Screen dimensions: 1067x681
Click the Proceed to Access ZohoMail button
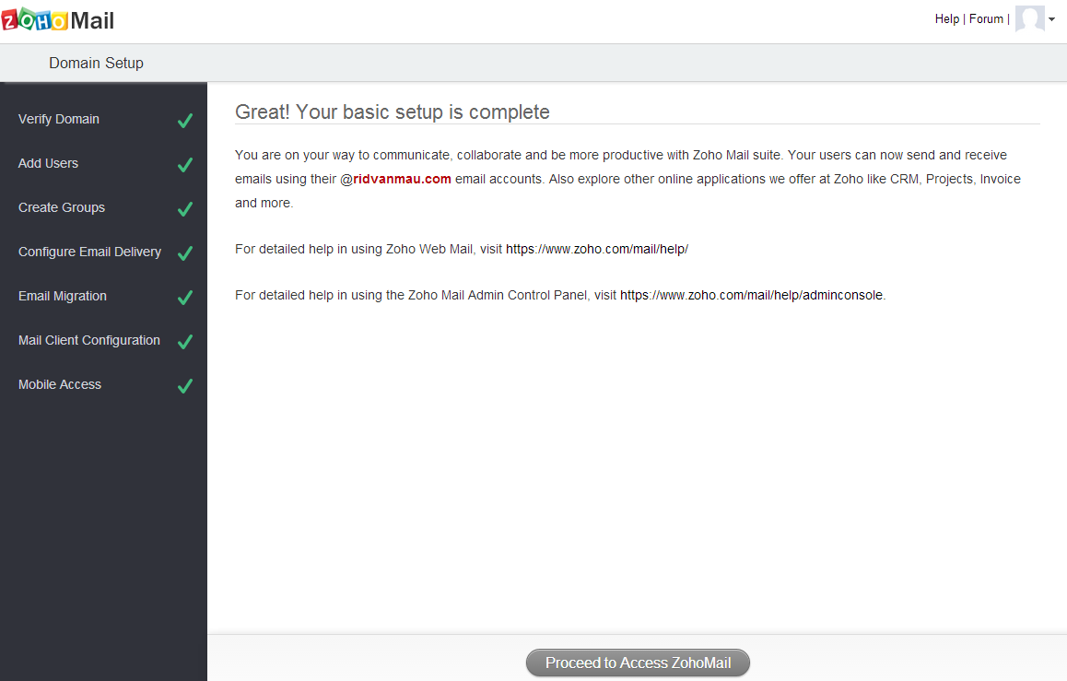tap(638, 663)
